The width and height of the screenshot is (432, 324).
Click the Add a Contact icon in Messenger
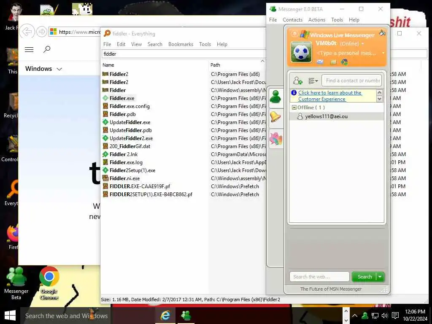[x=297, y=81]
